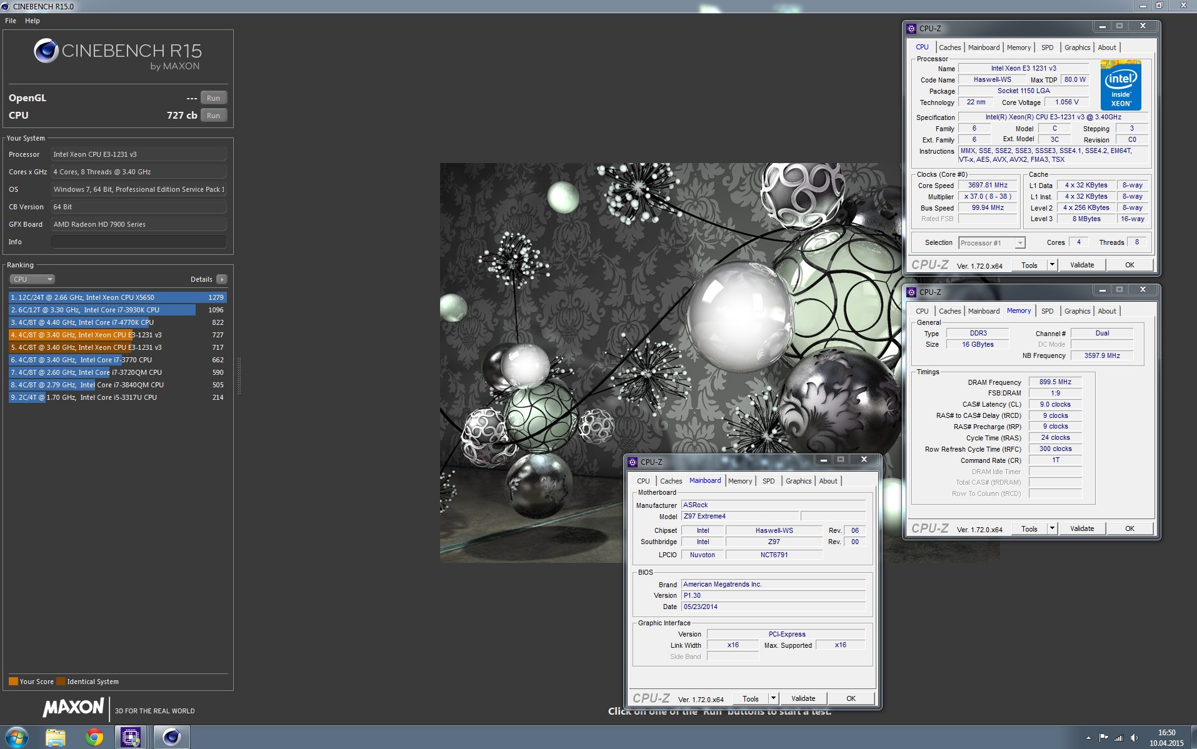The width and height of the screenshot is (1197, 749).
Task: Open the volume speaker tray icon
Action: (x=1134, y=738)
